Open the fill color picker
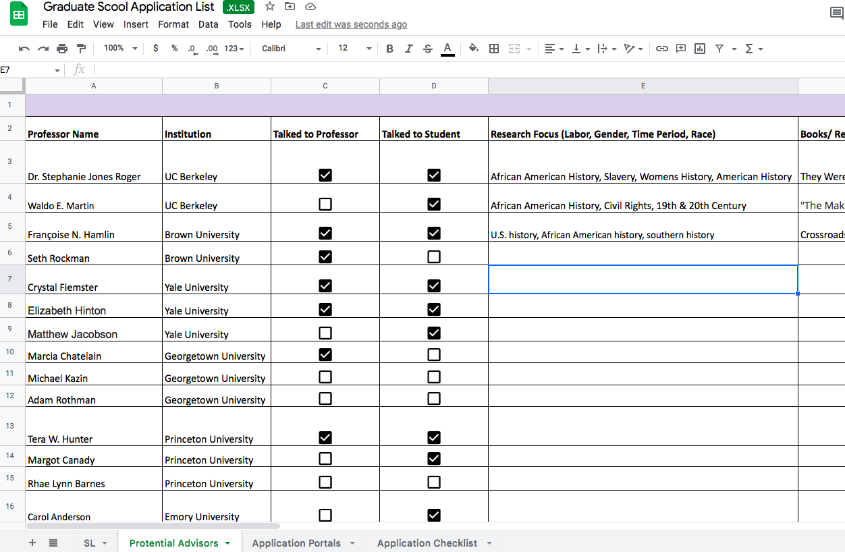Image resolution: width=845 pixels, height=552 pixels. coord(473,48)
